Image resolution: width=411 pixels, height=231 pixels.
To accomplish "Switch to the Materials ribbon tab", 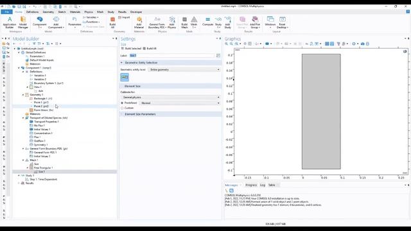I will [75, 12].
